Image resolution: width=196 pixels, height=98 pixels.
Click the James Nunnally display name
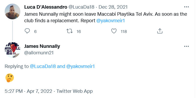pos(42,46)
